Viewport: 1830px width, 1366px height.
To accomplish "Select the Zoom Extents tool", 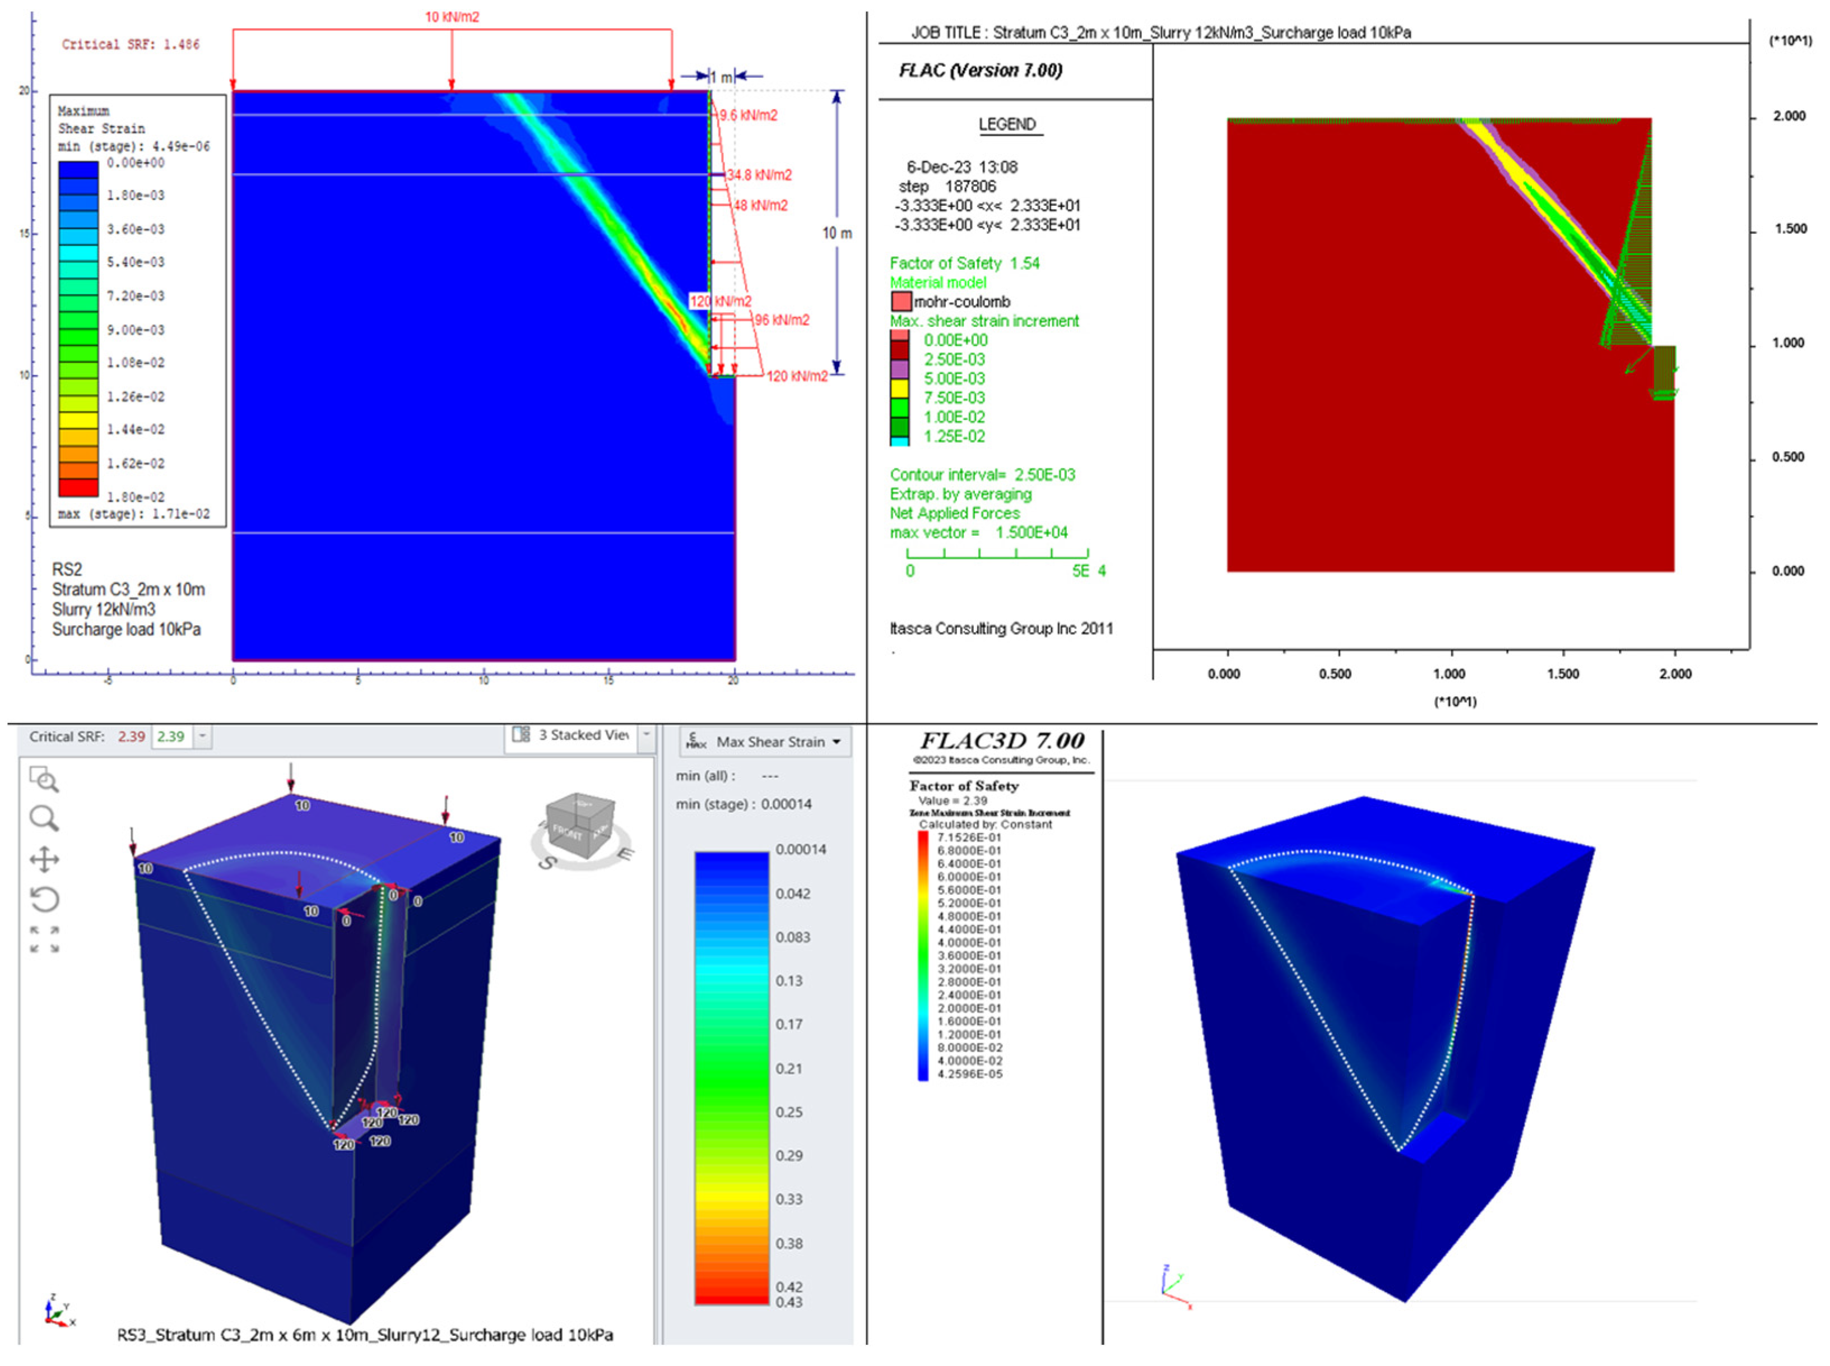I will click(45, 938).
